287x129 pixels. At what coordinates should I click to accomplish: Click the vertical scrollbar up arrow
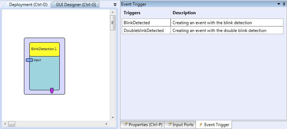coord(113,12)
